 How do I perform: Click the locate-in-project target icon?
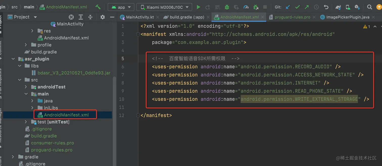click(71, 17)
